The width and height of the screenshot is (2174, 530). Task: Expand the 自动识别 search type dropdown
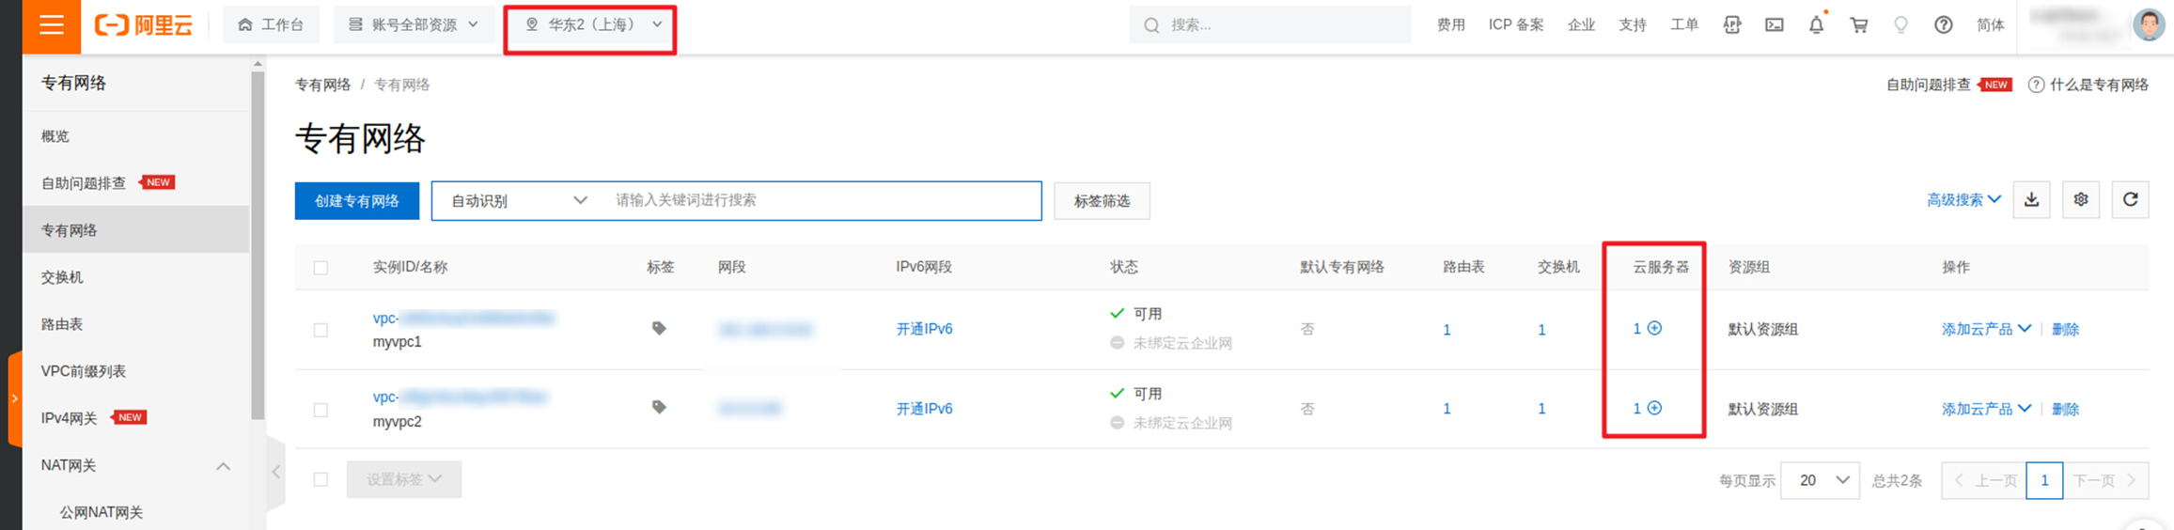tap(518, 200)
